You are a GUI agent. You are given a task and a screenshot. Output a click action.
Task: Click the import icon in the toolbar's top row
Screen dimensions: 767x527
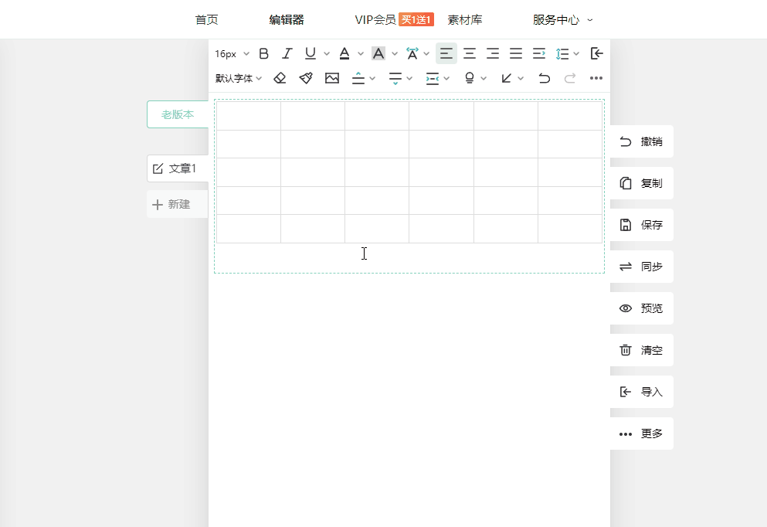click(597, 53)
